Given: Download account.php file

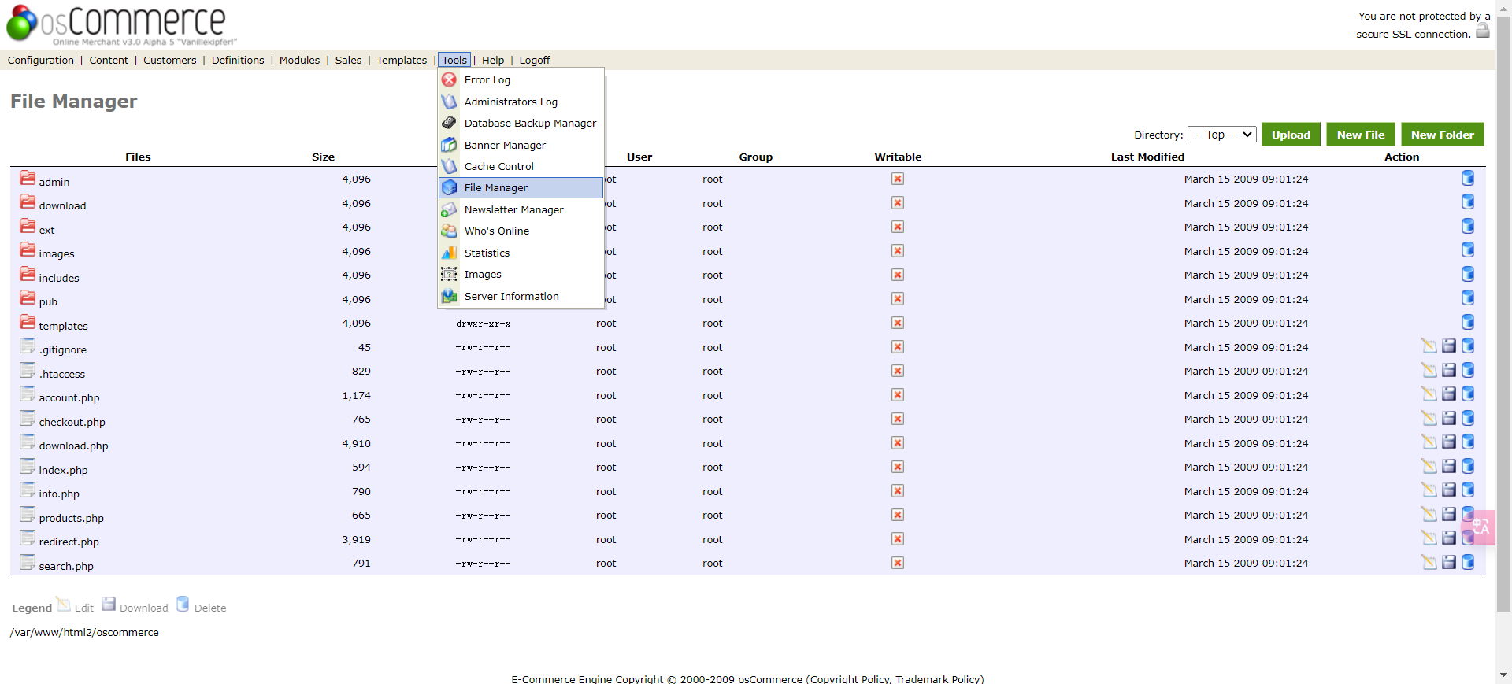Looking at the screenshot, I should pyautogui.click(x=1449, y=394).
